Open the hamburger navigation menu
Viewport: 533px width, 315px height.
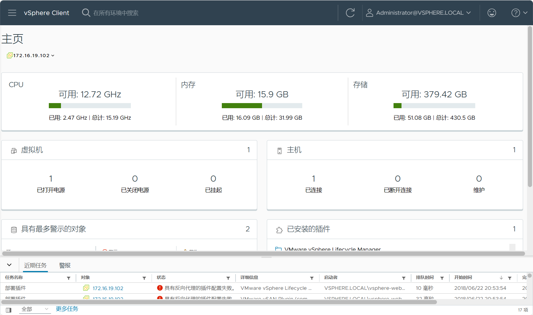pos(12,13)
